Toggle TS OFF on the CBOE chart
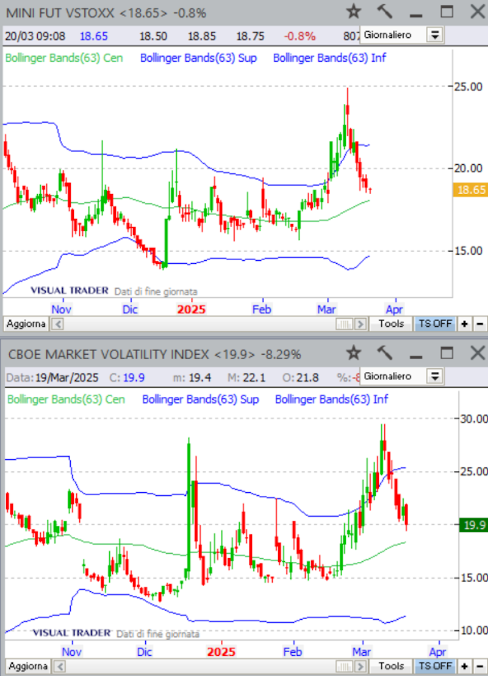Image resolution: width=488 pixels, height=676 pixels. [x=434, y=666]
